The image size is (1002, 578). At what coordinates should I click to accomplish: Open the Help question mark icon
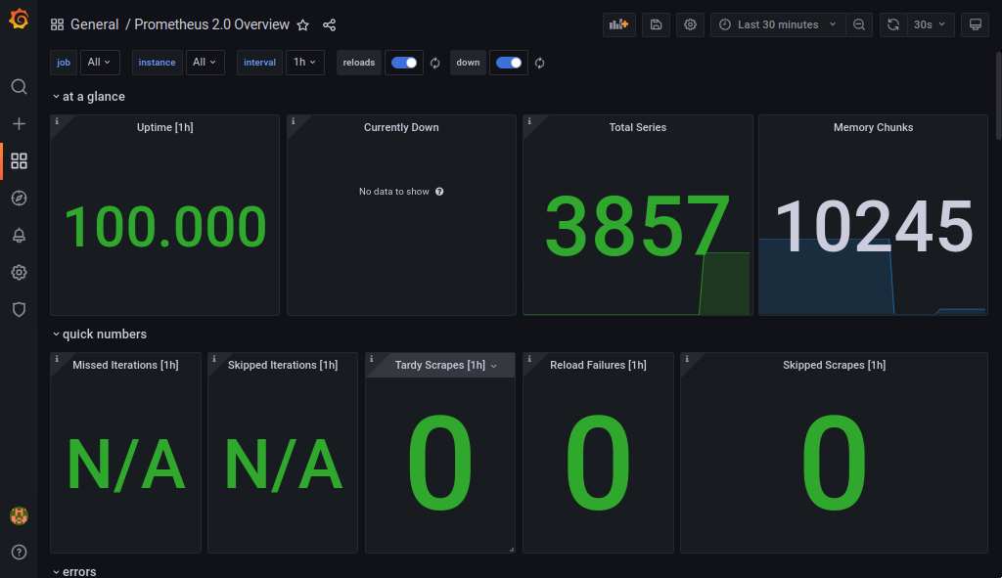pyautogui.click(x=20, y=552)
